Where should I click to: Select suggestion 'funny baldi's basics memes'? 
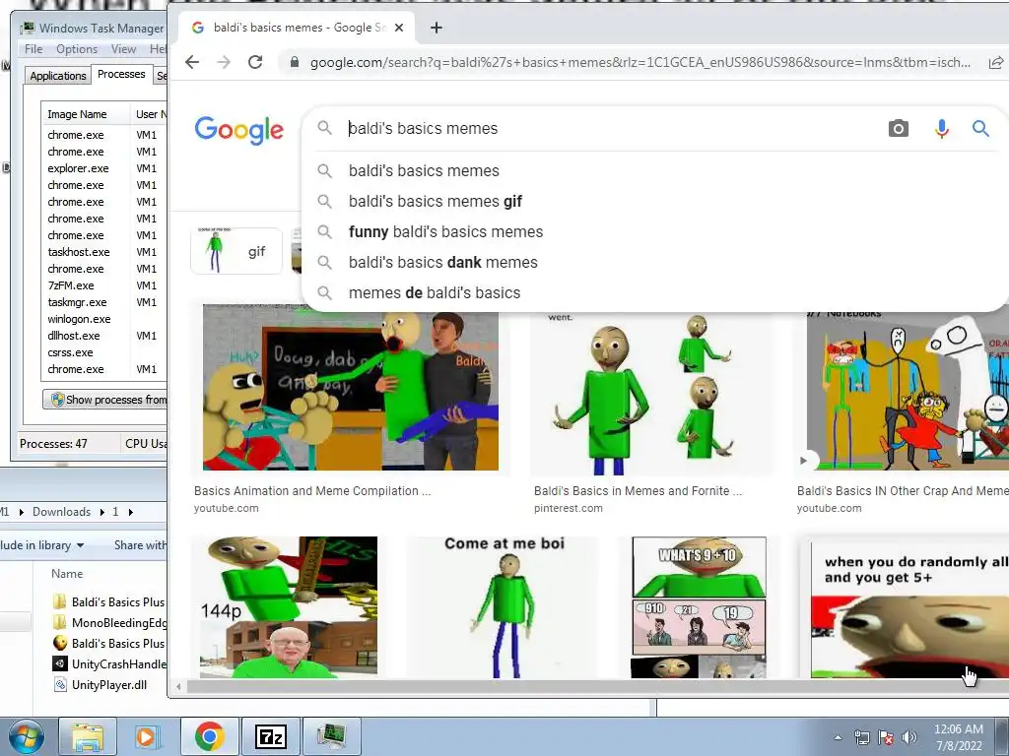click(x=445, y=232)
